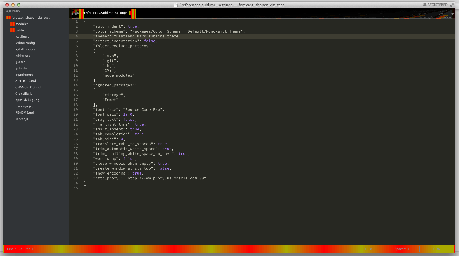
Task: Click the "Vintage" string on line 16
Action: point(113,95)
